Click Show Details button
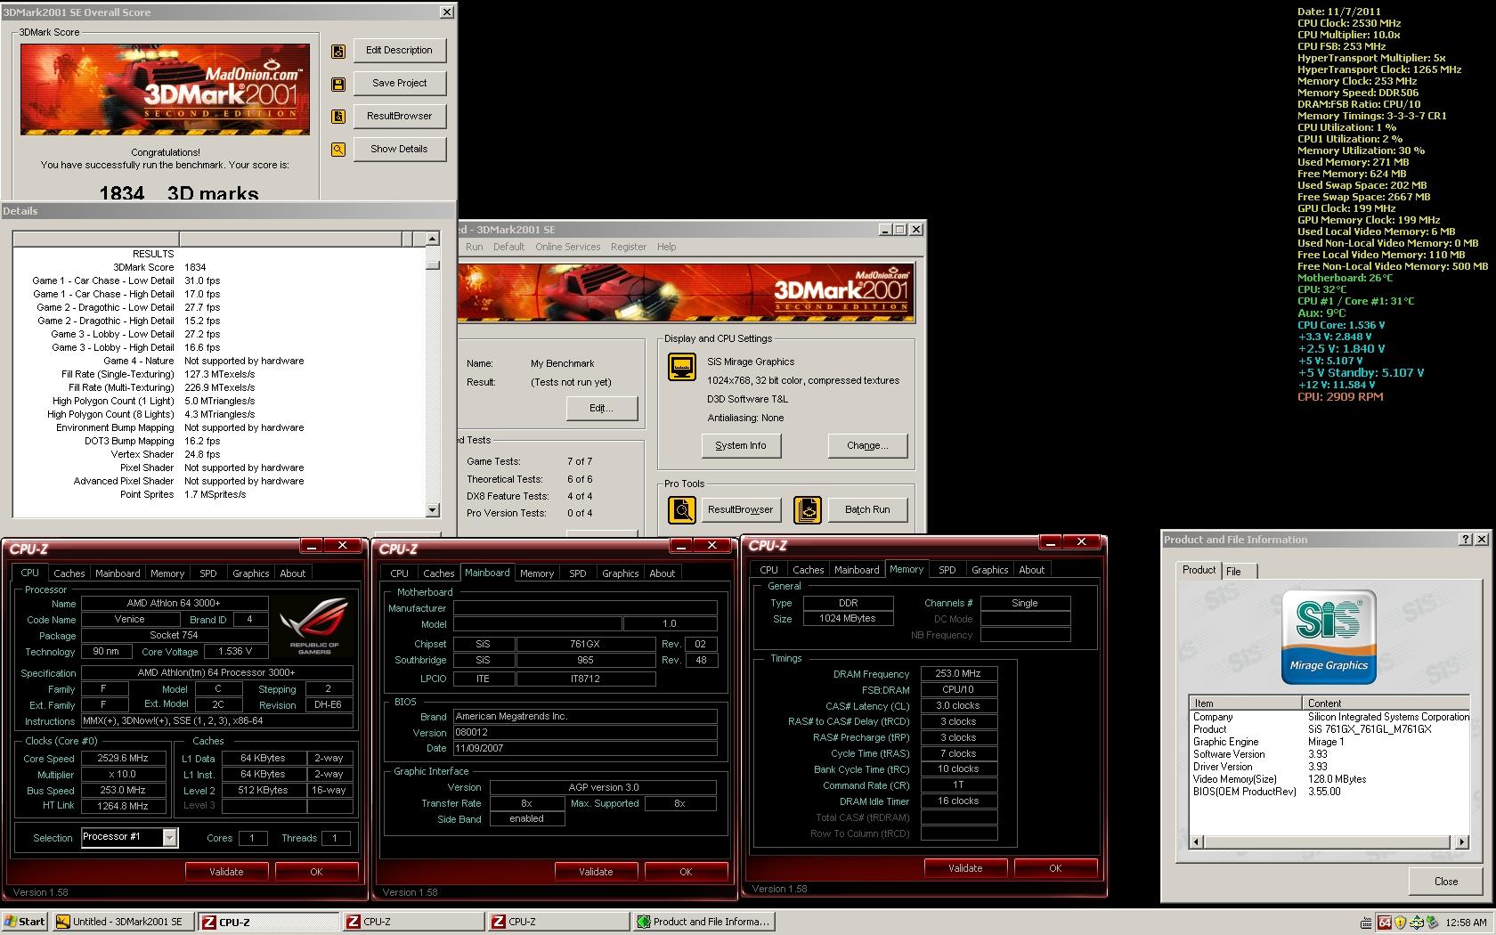The image size is (1496, 935). click(x=399, y=150)
